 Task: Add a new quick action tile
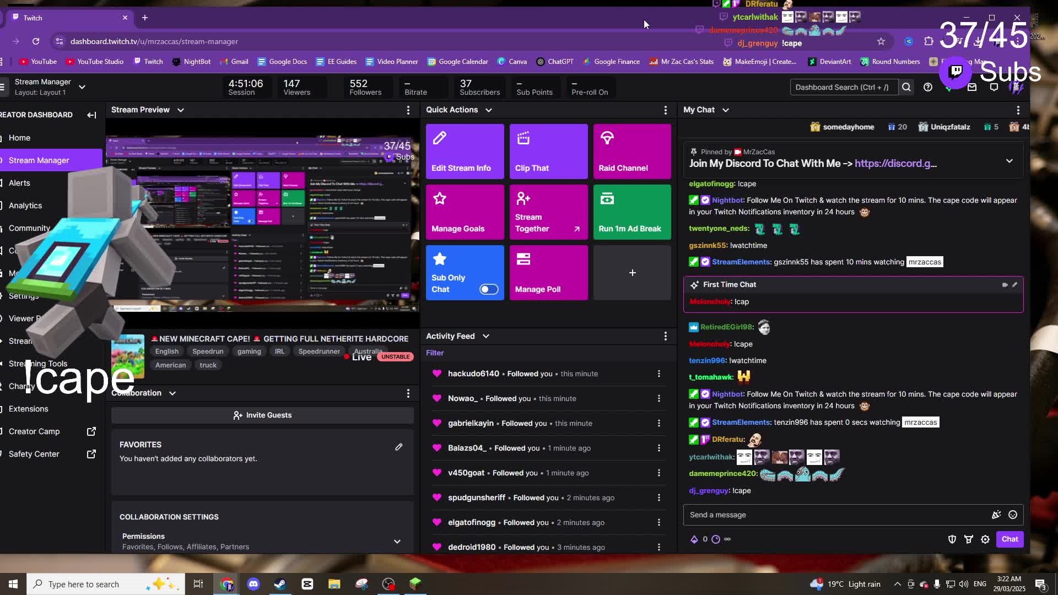point(632,273)
